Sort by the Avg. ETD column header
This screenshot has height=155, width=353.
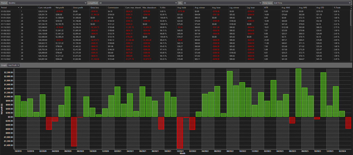[x=324, y=7]
